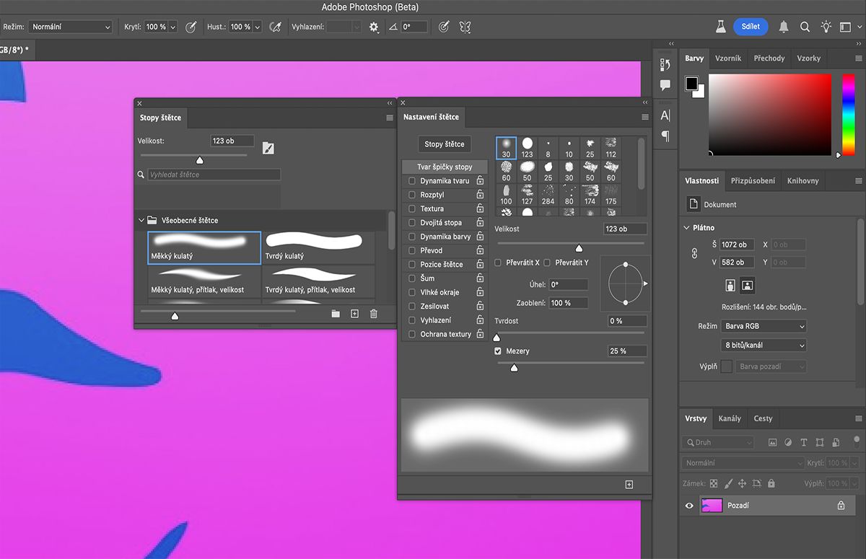Viewport: 866px width, 559px height.
Task: Create new brush group folder icon
Action: pos(336,314)
